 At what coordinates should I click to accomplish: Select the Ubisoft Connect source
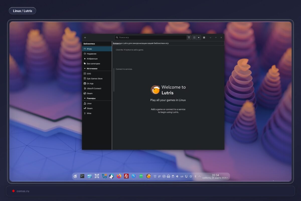(x=94, y=88)
